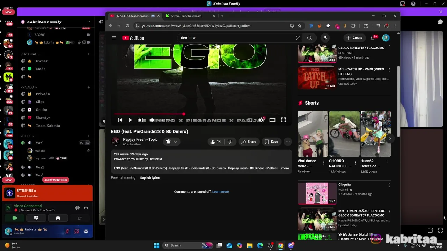
Task: Jump to '4 NEW MENTIONS' in Discord
Action: 56,180
